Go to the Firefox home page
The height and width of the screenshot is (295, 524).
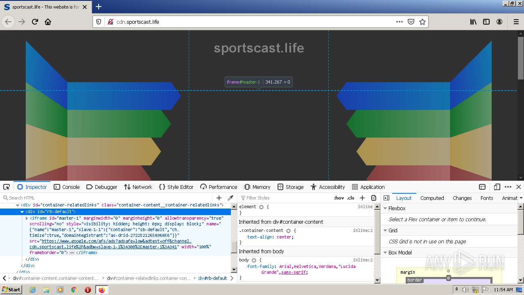48,22
